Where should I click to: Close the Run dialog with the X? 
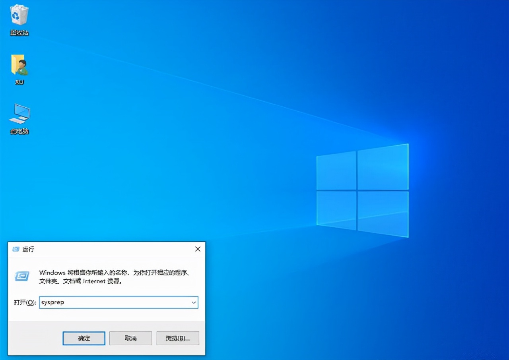[198, 249]
